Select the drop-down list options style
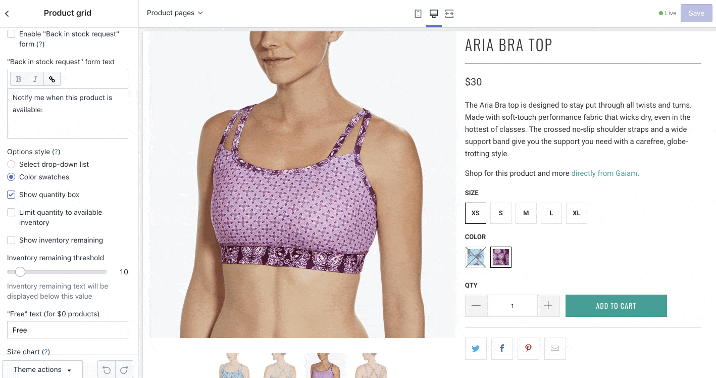Image resolution: width=716 pixels, height=378 pixels. pos(11,164)
